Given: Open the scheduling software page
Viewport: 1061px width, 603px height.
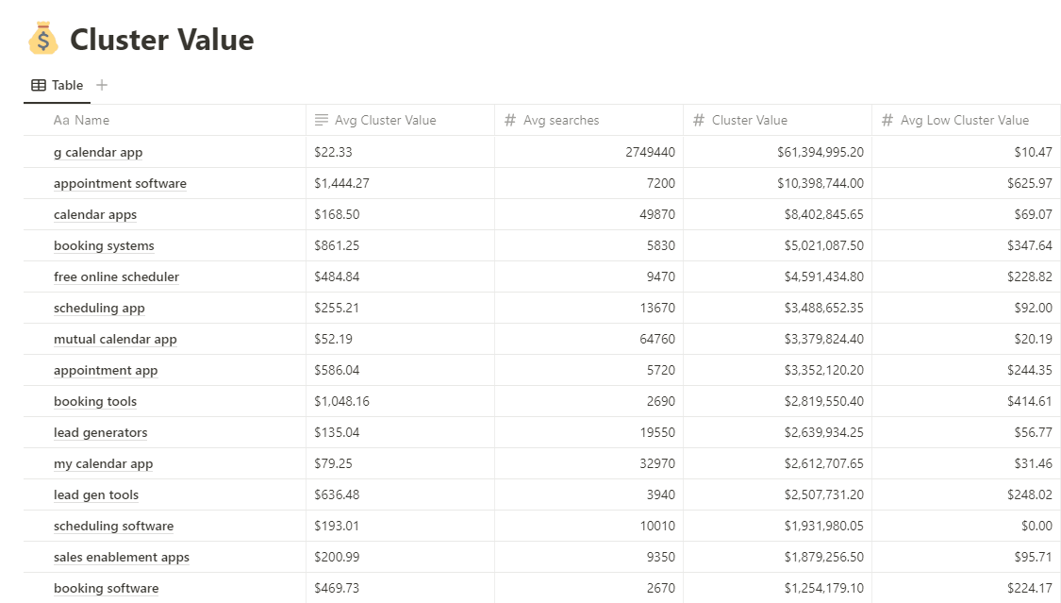Looking at the screenshot, I should [x=113, y=526].
